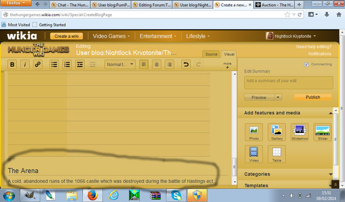The width and height of the screenshot is (345, 202).
Task: Switch to Auction - The H... tab
Action: (274, 5)
